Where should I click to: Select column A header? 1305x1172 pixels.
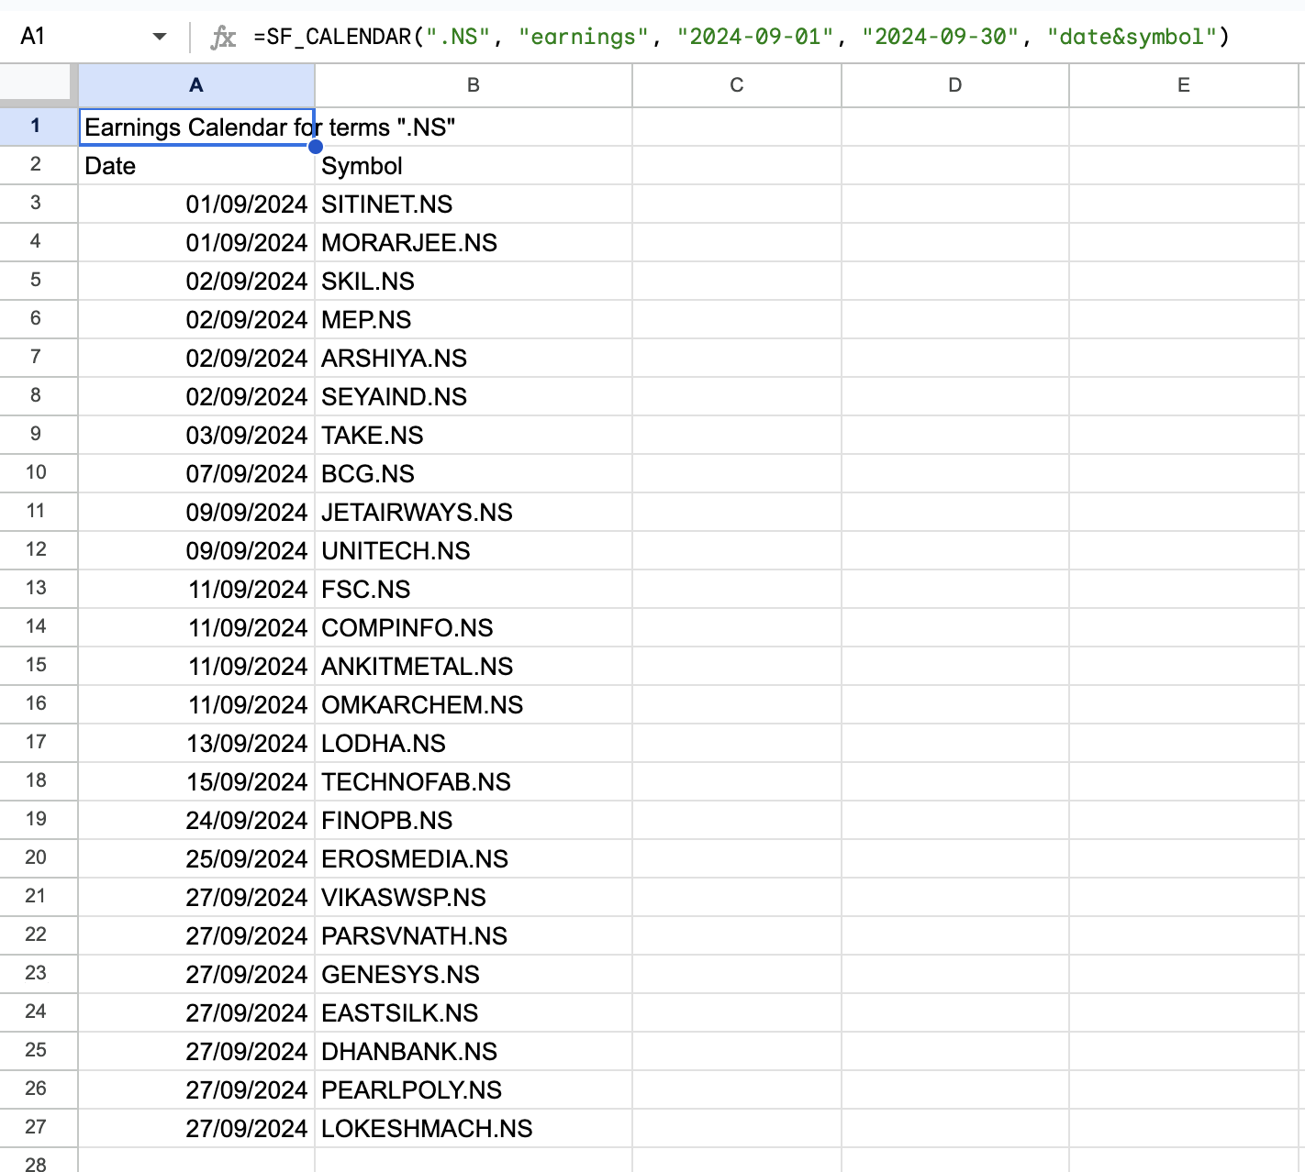click(x=195, y=84)
